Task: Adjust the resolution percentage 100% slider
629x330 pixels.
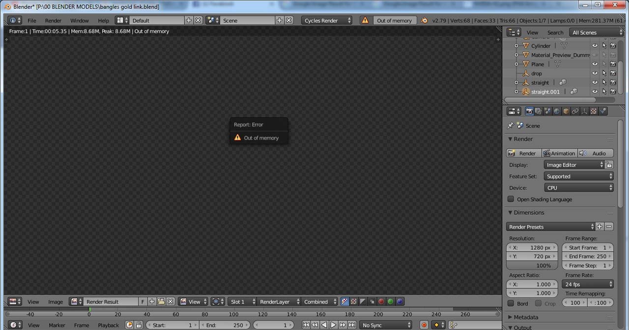Action: [x=532, y=265]
